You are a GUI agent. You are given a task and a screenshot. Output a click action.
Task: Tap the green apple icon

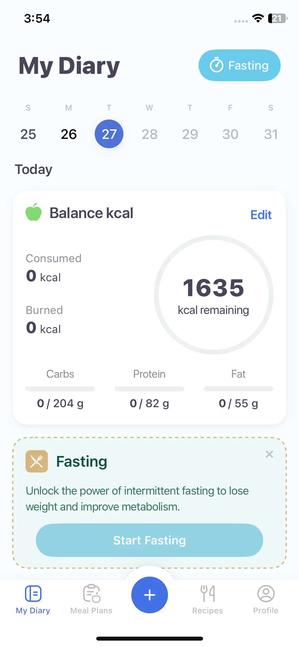[33, 212]
